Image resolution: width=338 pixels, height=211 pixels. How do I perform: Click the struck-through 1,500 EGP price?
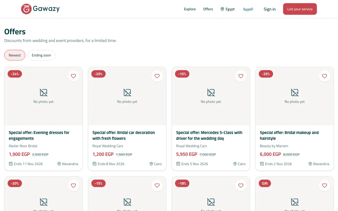[124, 155]
